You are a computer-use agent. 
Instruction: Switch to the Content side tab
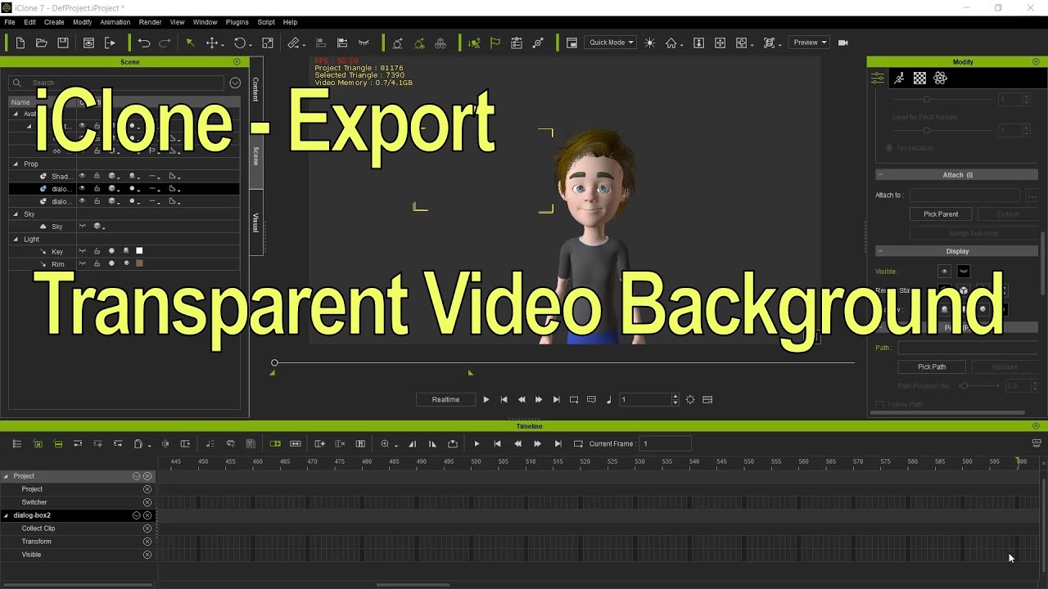click(x=255, y=89)
